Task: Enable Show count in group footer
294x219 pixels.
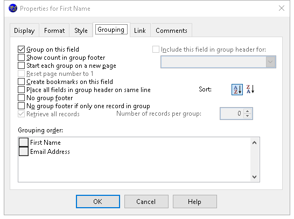Action: pos(21,58)
